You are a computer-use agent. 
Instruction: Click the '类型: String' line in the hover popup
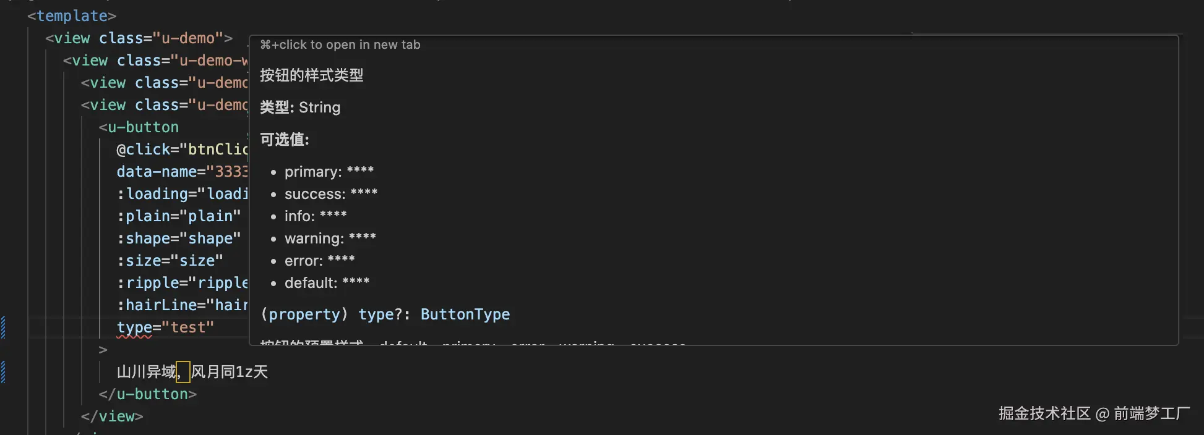pos(300,107)
